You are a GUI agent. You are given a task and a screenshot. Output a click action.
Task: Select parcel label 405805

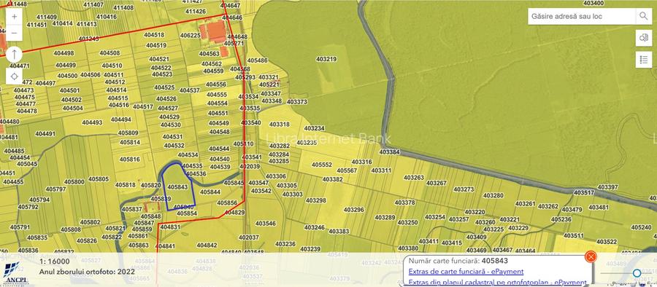pos(99,179)
